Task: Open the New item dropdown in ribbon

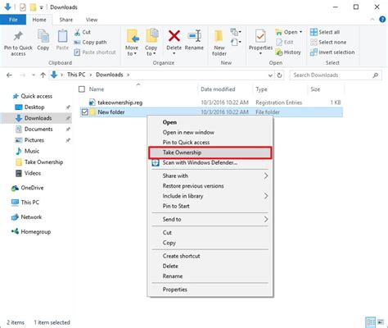Action: point(236,32)
